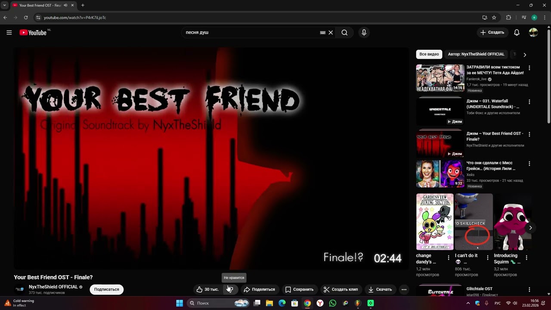Screen dimensions: 551x310
Task: Clear the search box with X icon
Action: pyautogui.click(x=331, y=32)
